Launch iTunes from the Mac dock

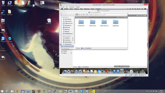tap(114, 71)
